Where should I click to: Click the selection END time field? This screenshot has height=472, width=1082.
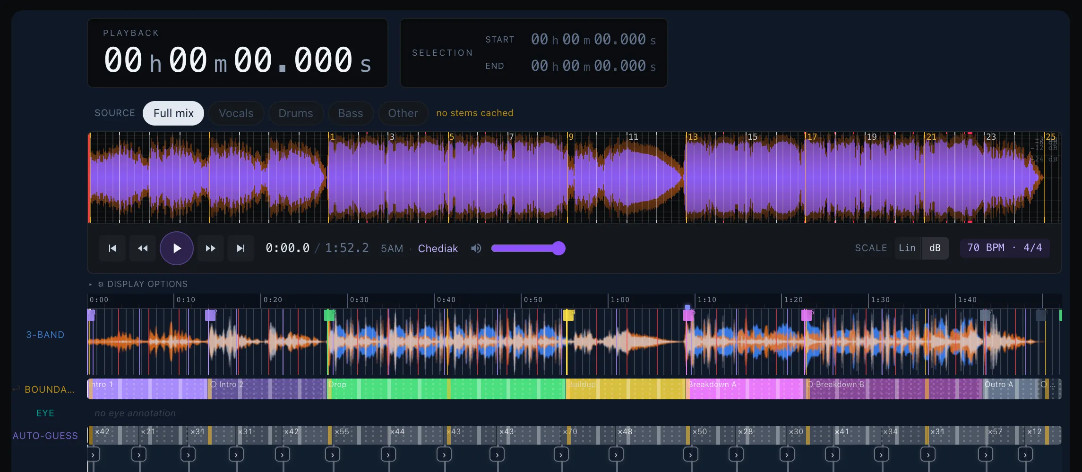(593, 66)
